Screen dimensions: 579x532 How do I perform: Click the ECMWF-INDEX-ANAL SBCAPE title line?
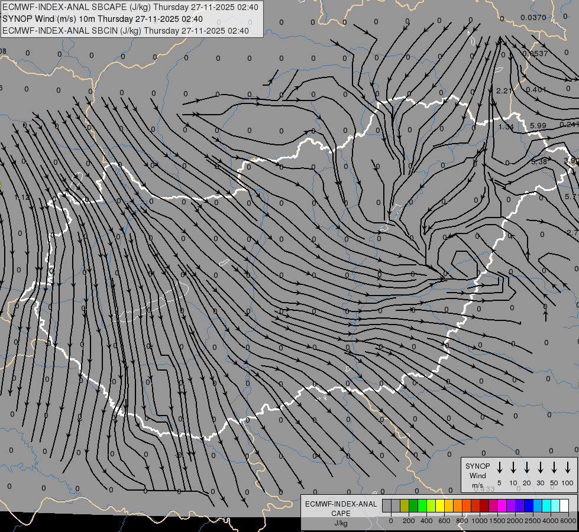(x=130, y=7)
